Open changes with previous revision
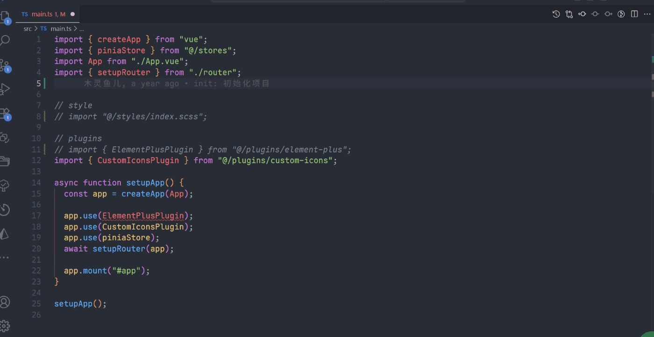 click(x=582, y=14)
